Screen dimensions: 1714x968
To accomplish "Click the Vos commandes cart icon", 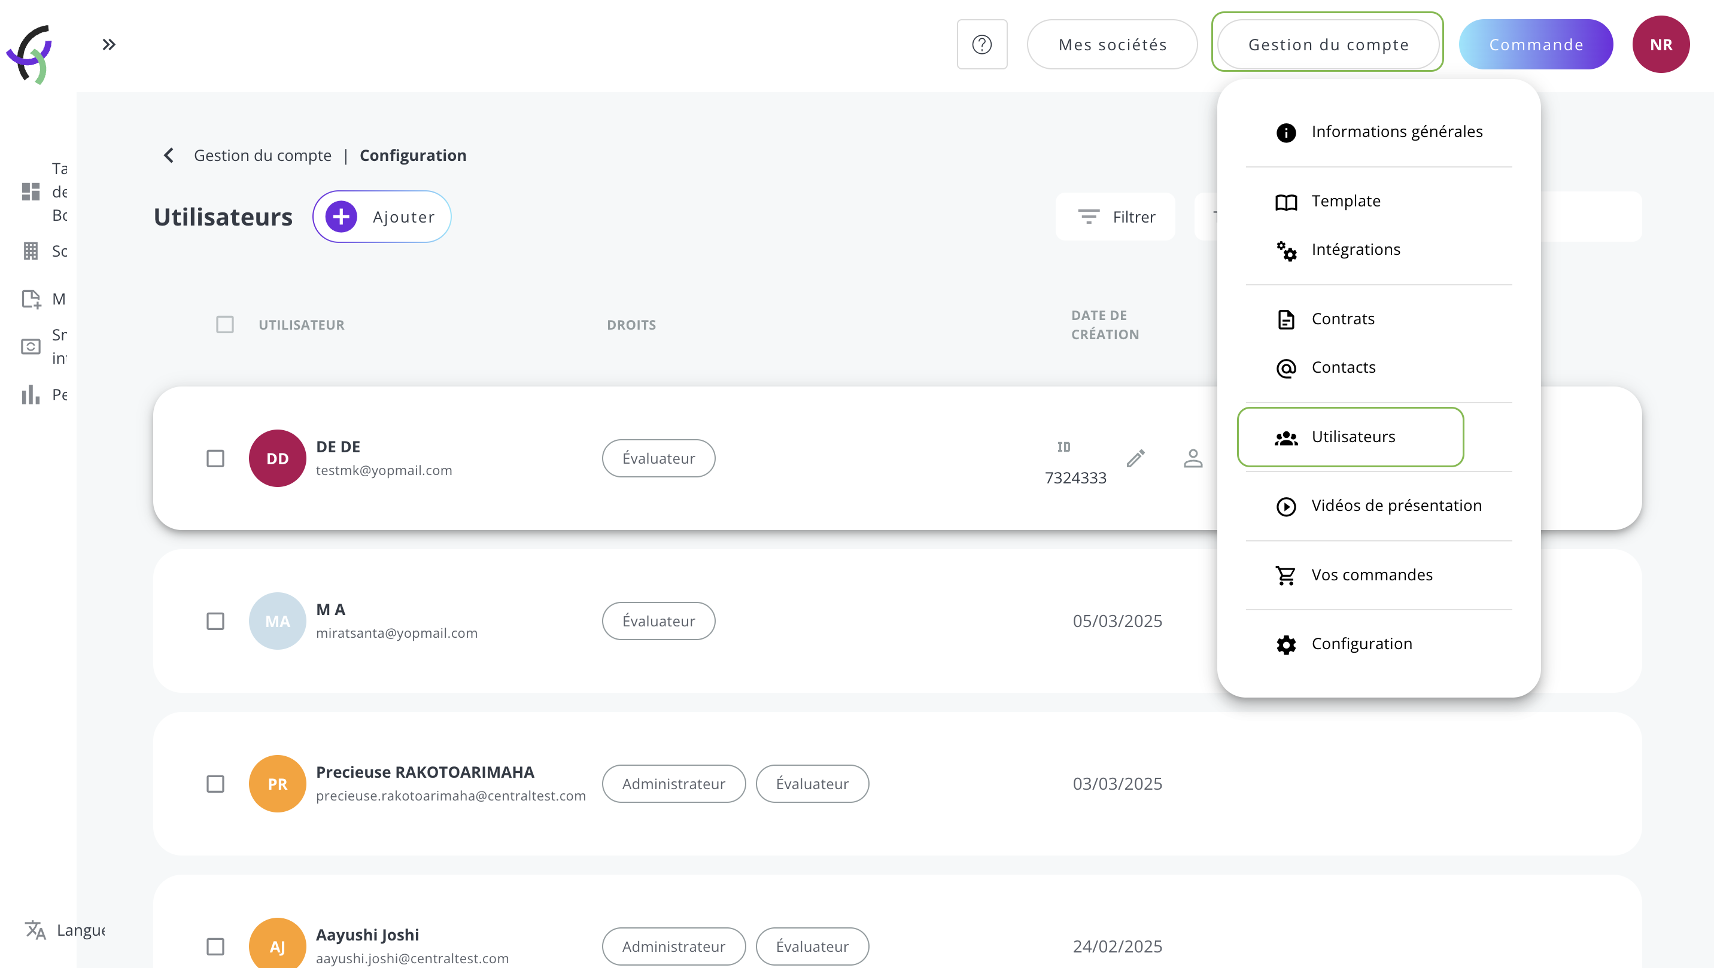I will 1286,576.
